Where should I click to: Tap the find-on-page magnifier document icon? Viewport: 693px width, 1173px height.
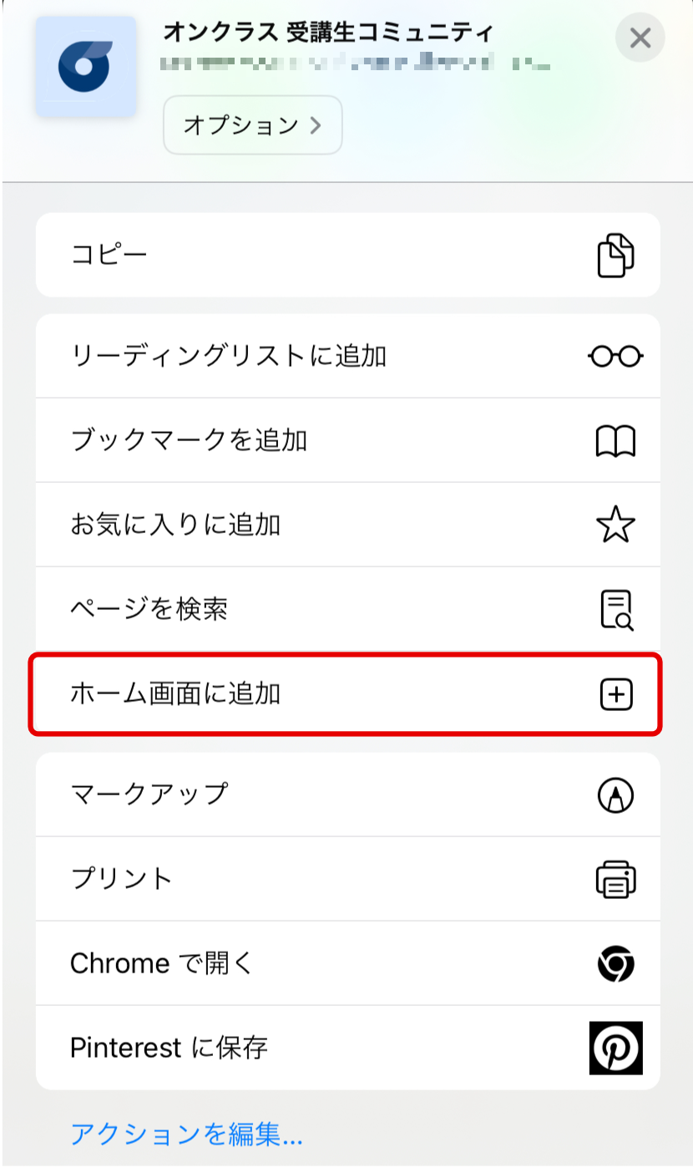click(x=616, y=610)
